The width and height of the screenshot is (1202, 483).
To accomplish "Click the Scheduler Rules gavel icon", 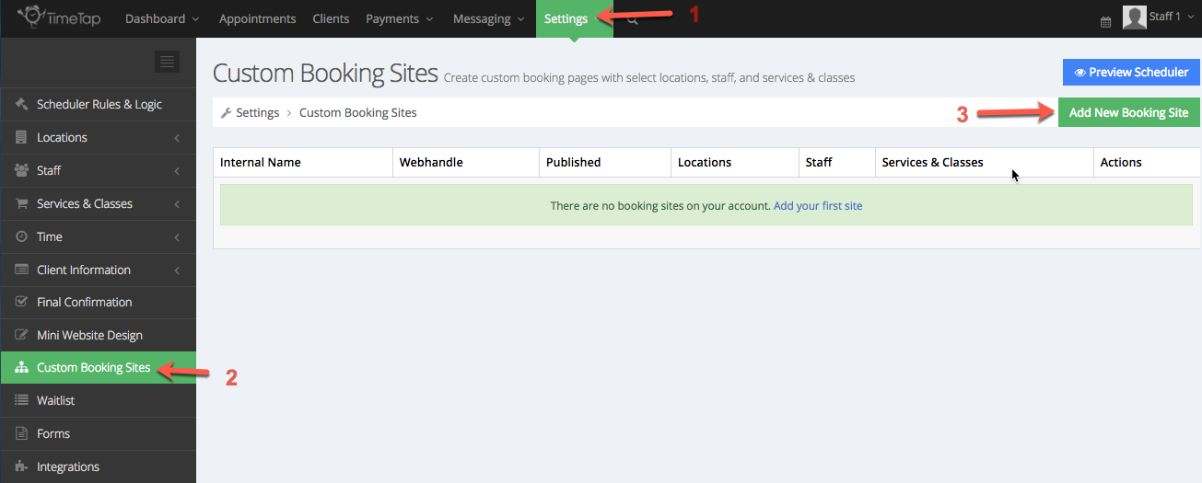I will tap(21, 104).
